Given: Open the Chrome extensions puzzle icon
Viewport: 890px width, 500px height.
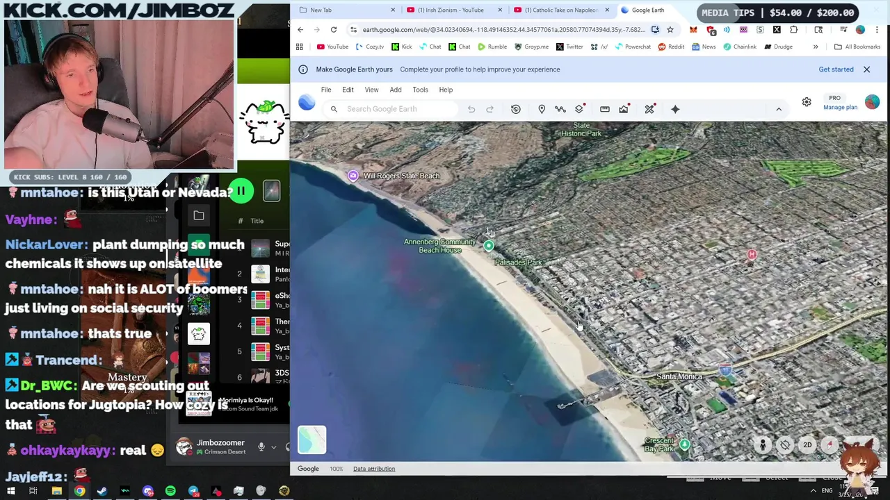Looking at the screenshot, I should pyautogui.click(x=794, y=30).
